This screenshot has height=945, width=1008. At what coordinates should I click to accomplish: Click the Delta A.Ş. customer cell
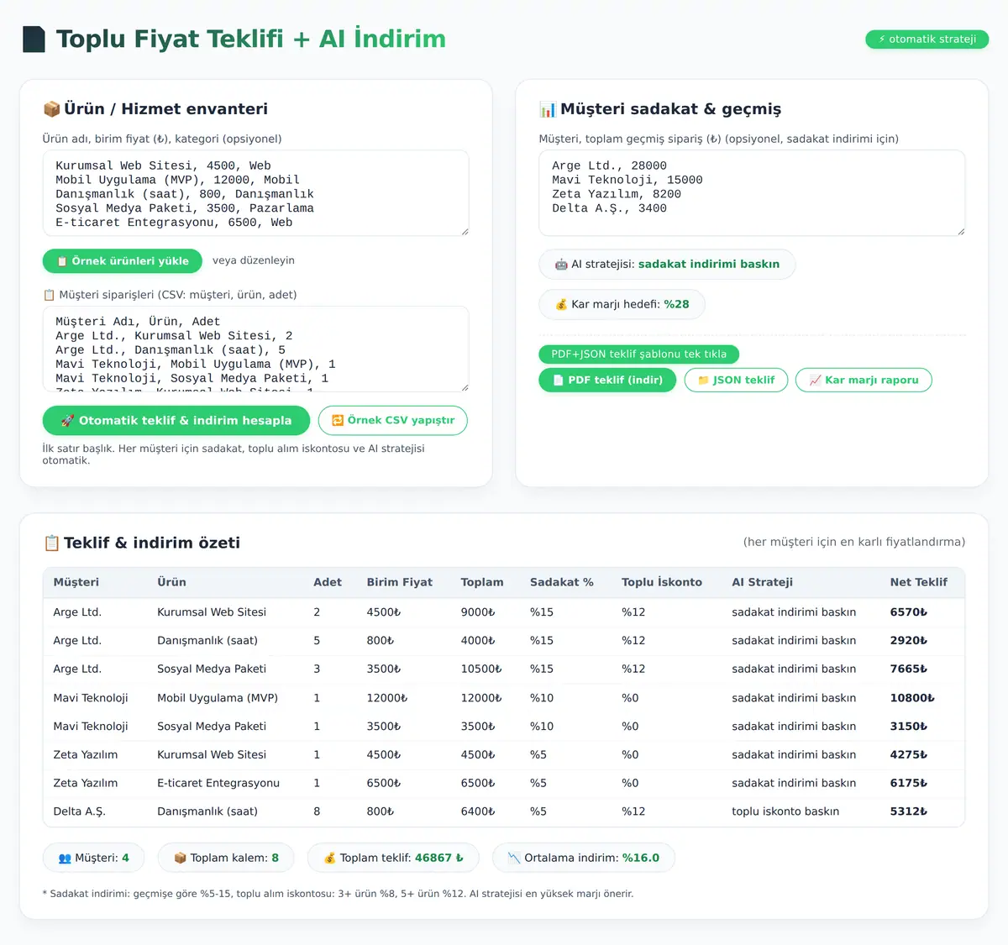point(79,811)
